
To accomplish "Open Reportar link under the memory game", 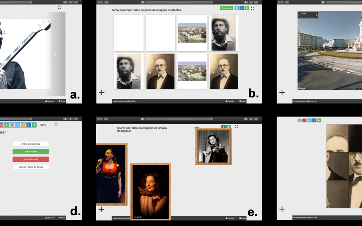I will pyautogui.click(x=230, y=101).
